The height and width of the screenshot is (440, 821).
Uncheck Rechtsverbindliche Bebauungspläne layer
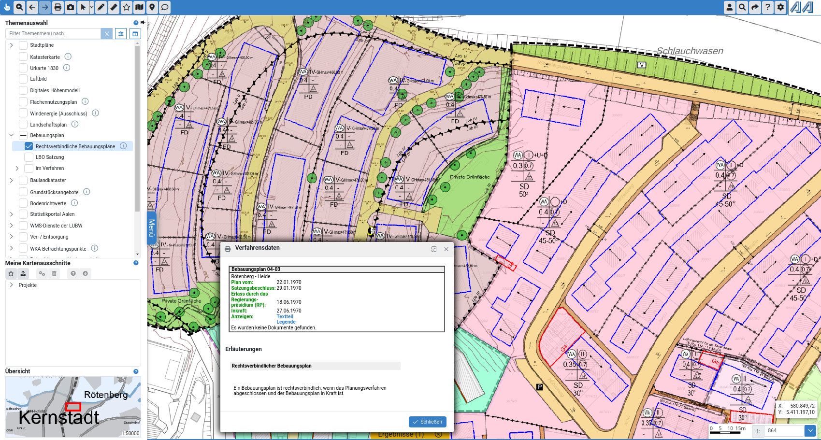[x=29, y=146]
